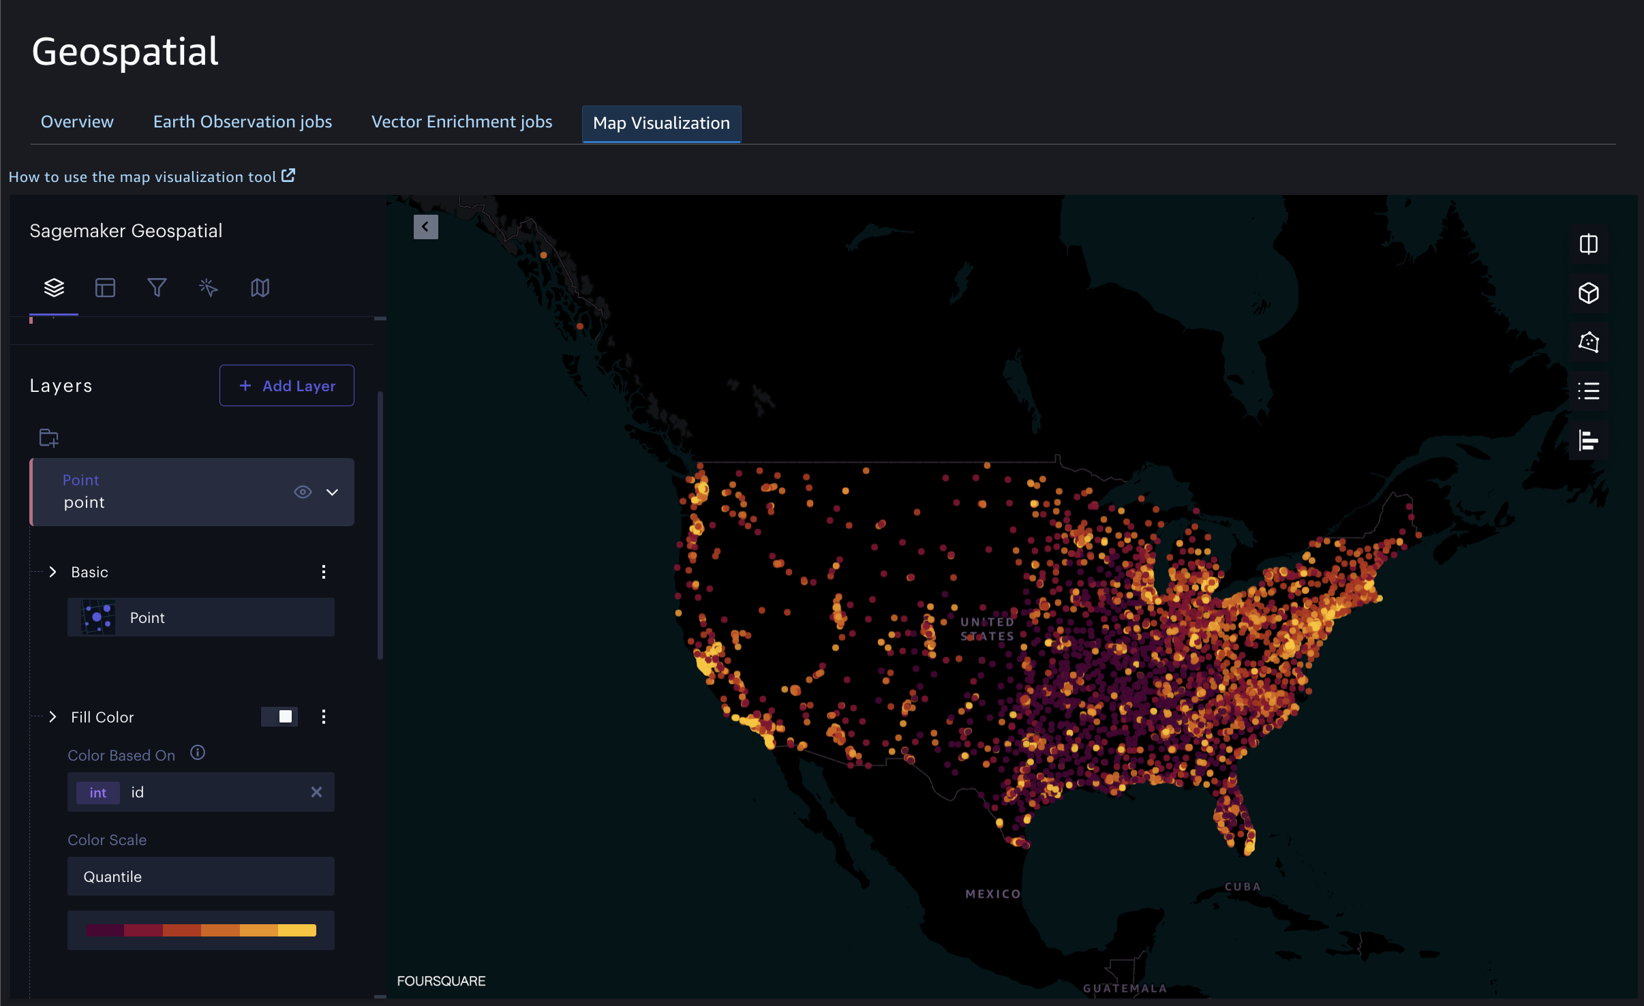Click the Effects/Sparkle tool icon

click(208, 288)
